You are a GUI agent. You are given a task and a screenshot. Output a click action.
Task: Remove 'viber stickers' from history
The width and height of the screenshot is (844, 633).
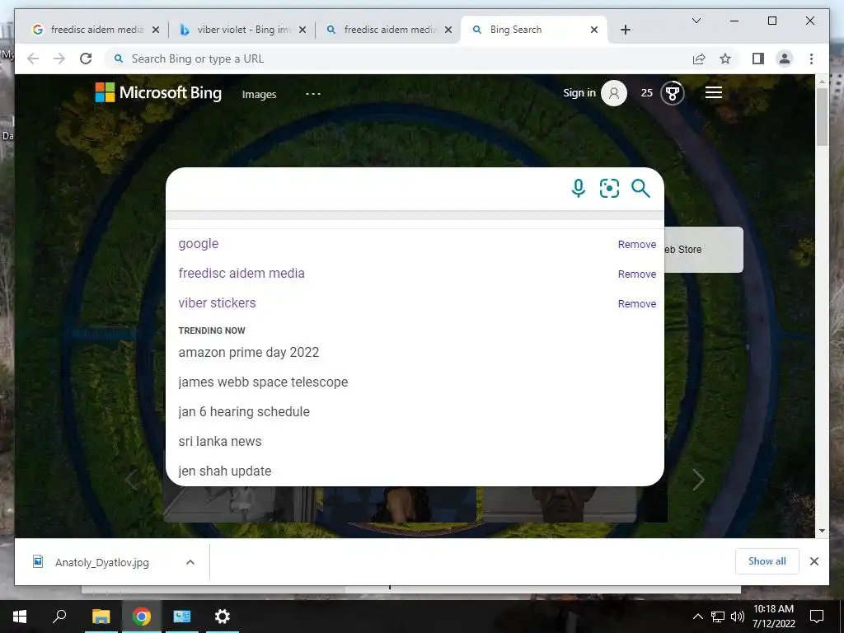pos(637,303)
